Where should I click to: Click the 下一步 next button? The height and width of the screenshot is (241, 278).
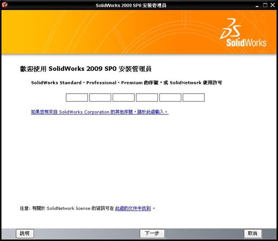152,234
